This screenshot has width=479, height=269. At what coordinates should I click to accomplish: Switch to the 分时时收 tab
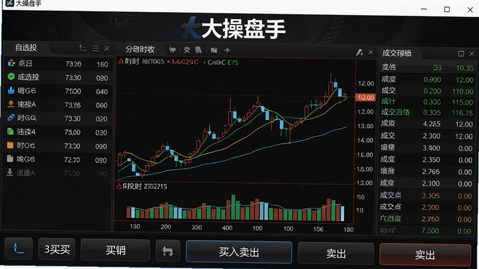tap(140, 50)
